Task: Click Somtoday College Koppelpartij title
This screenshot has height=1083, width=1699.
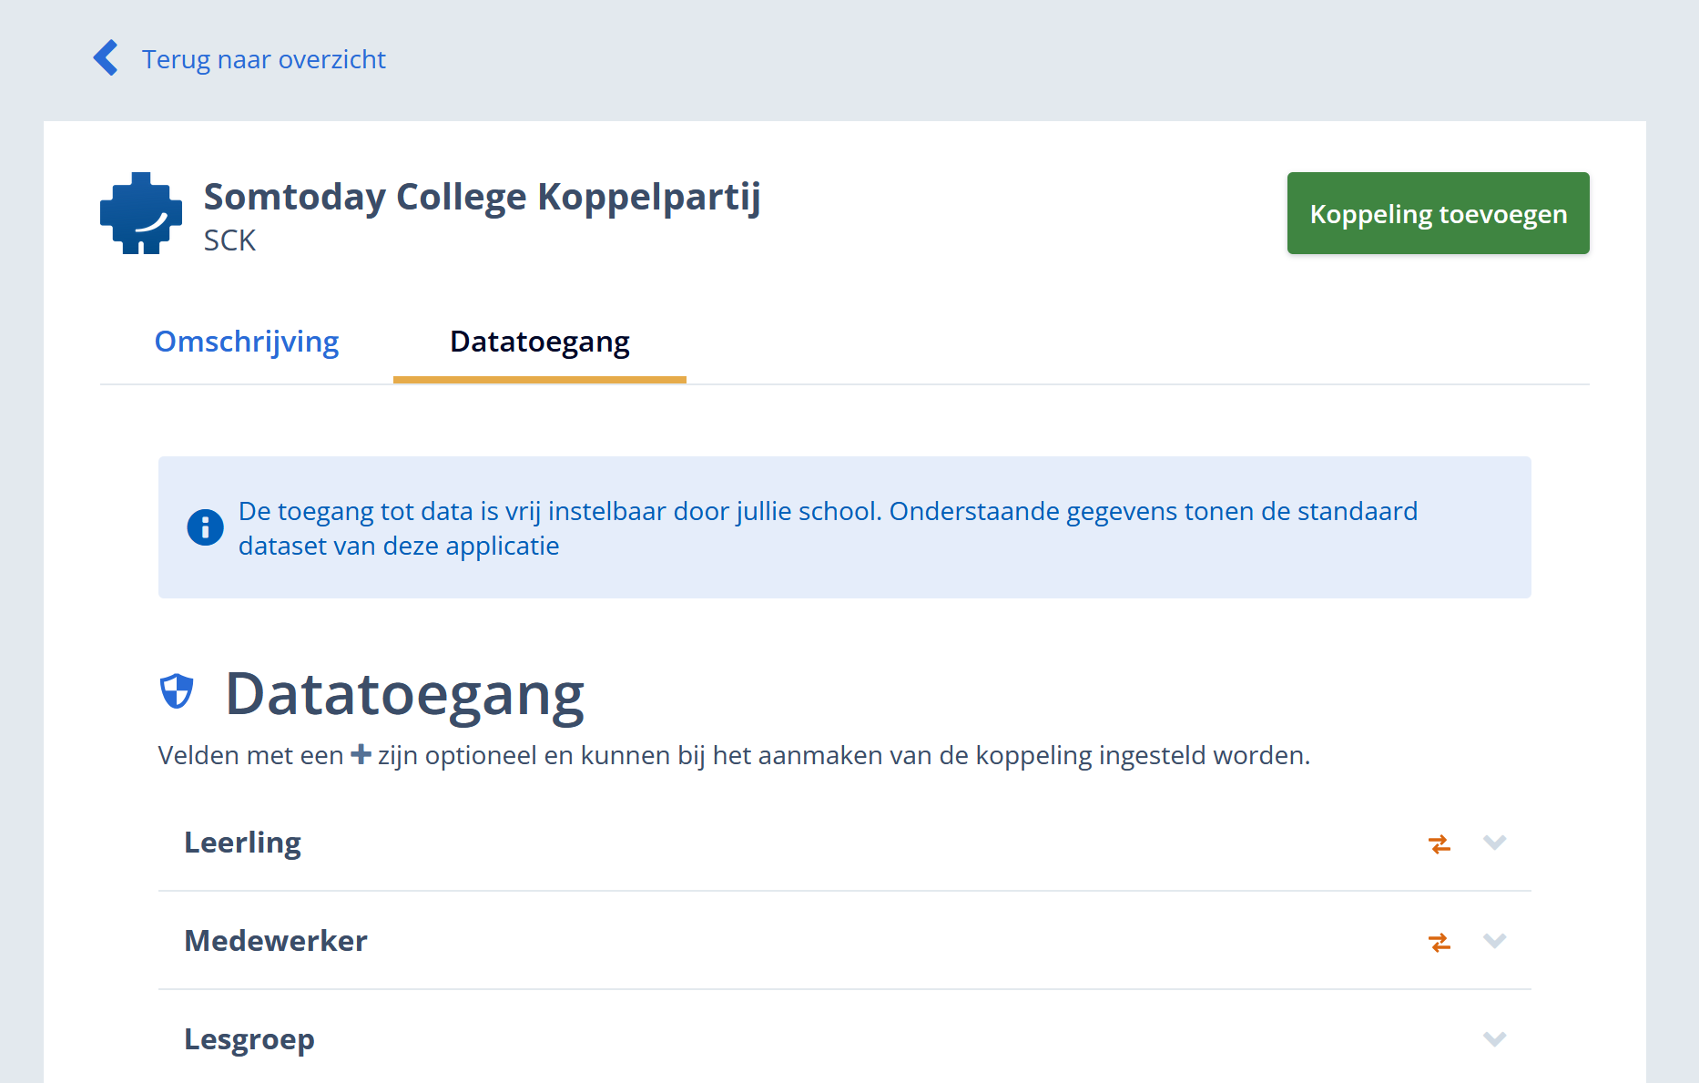Action: pyautogui.click(x=483, y=198)
